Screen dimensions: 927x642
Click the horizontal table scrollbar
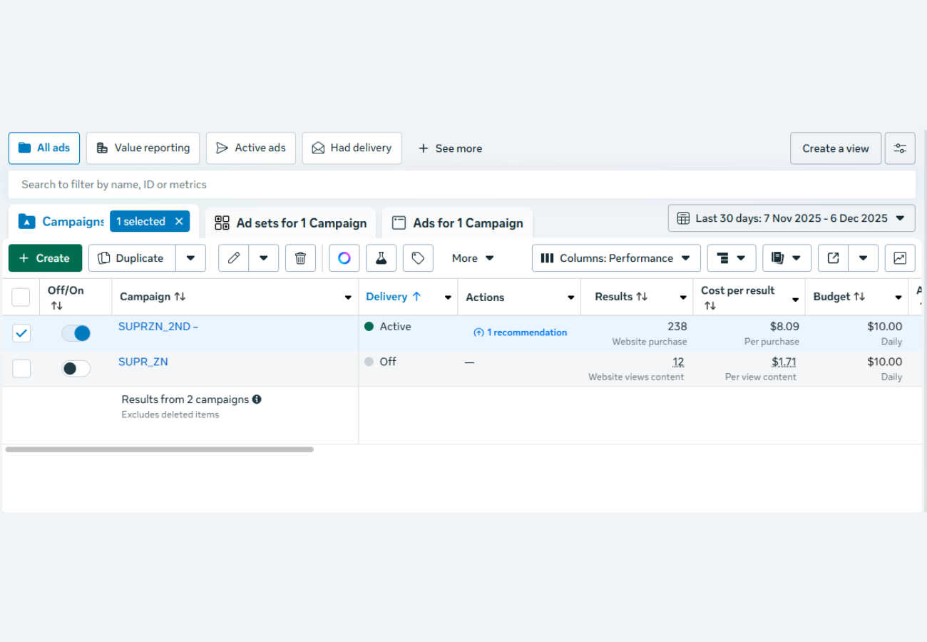coord(160,449)
